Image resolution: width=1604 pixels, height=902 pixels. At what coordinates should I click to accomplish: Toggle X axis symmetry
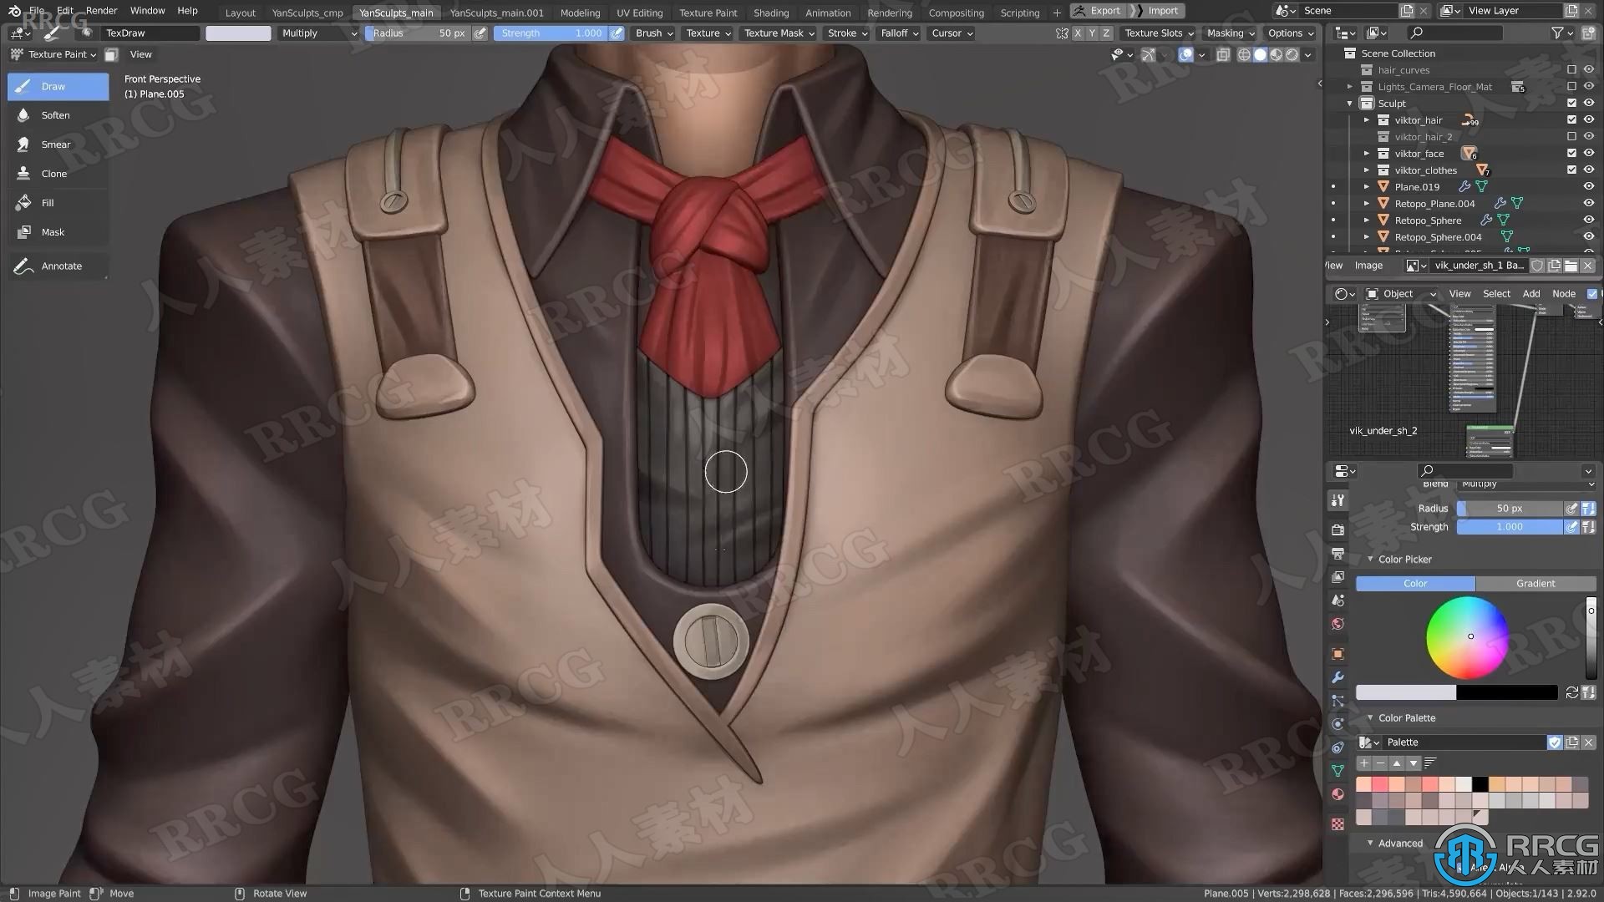1078,33
